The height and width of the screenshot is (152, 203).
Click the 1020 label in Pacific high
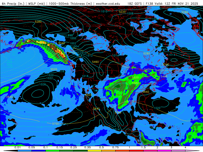pyautogui.click(x=50, y=75)
